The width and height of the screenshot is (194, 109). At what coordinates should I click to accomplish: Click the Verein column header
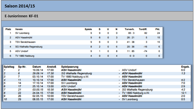[x=19, y=29]
